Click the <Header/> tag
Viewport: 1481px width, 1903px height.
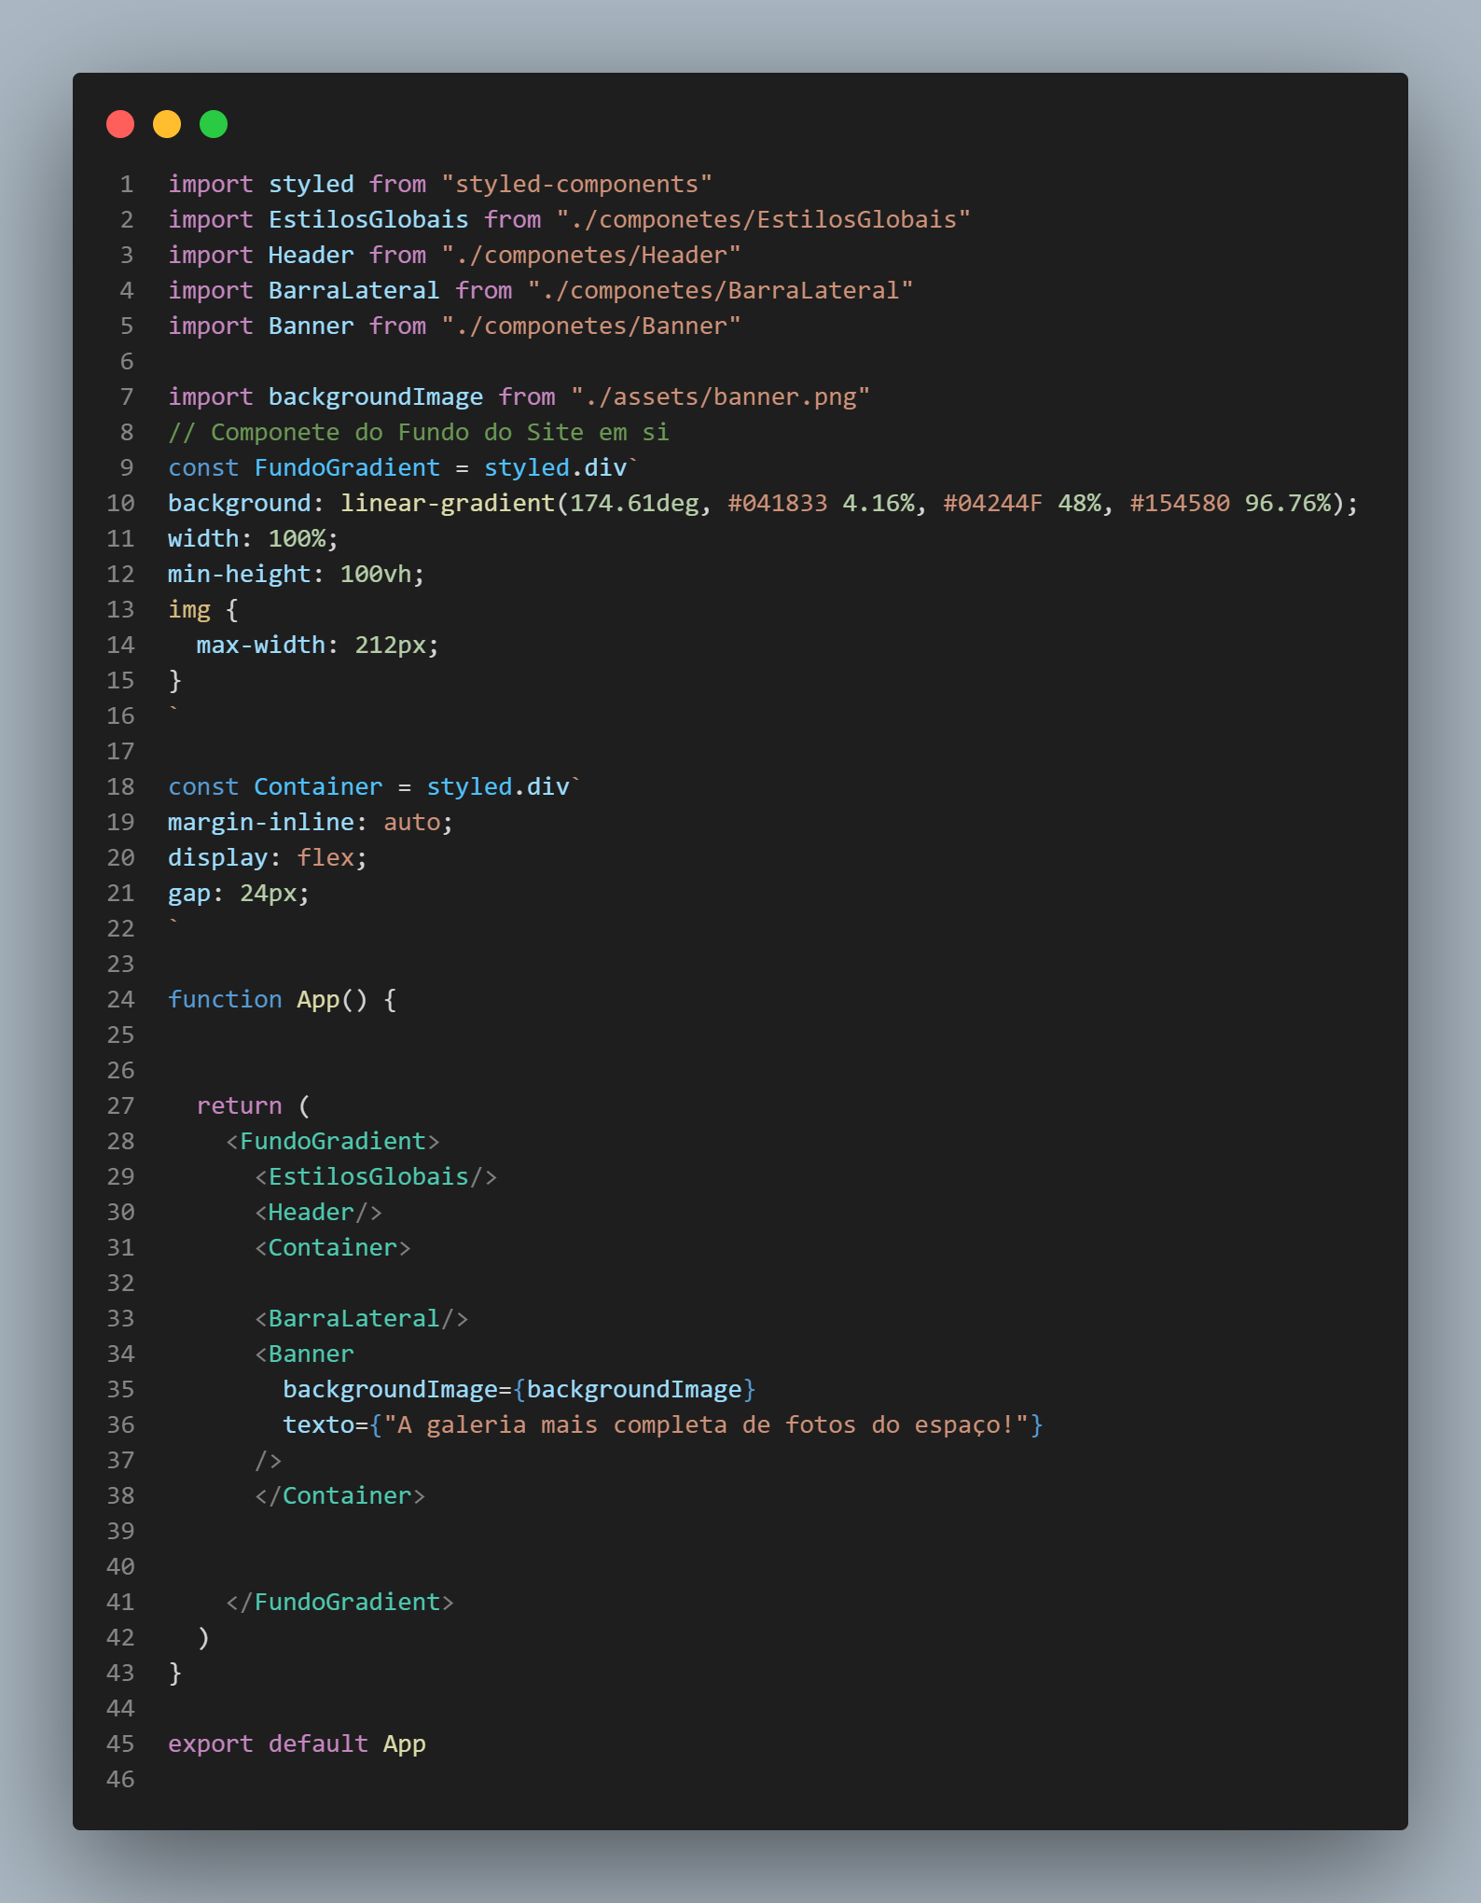click(x=318, y=1213)
